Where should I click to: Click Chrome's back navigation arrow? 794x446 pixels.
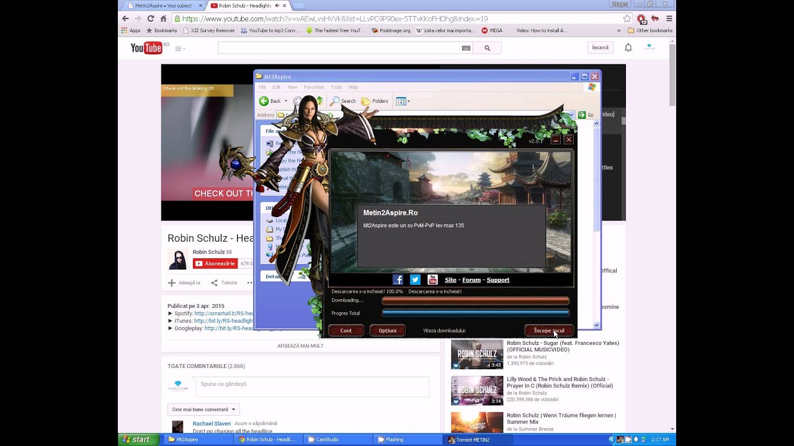[x=125, y=19]
